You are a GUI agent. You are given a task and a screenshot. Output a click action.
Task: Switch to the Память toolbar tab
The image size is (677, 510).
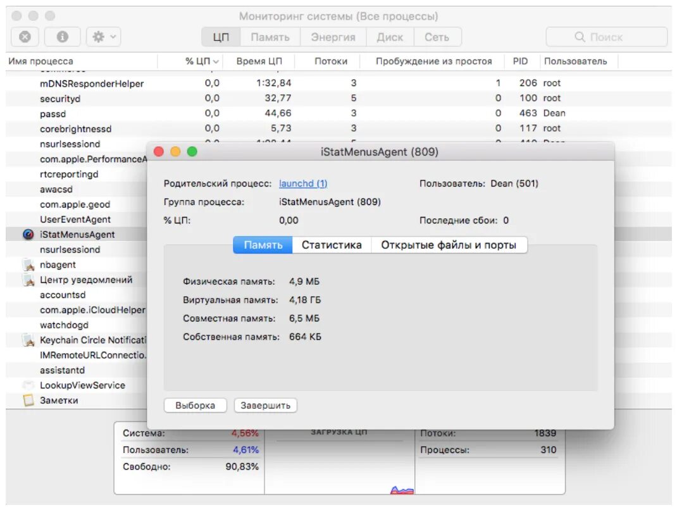coord(270,37)
